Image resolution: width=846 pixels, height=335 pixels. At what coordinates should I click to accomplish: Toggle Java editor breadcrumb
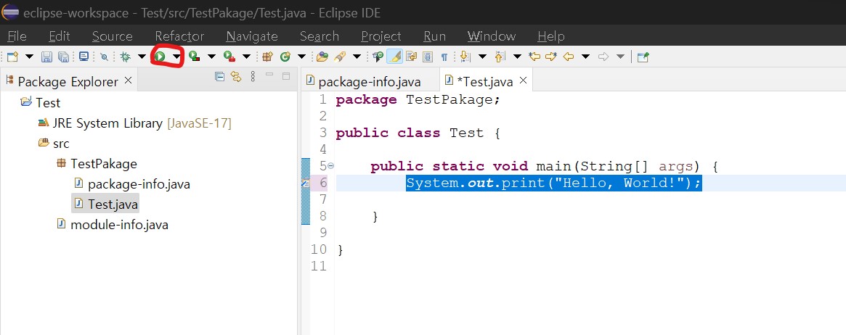(x=378, y=57)
